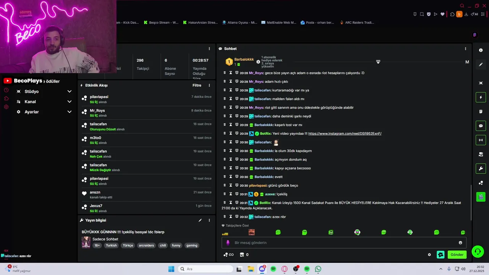Open WhatsApp from the taskbar
The image size is (489, 275).
click(x=318, y=269)
